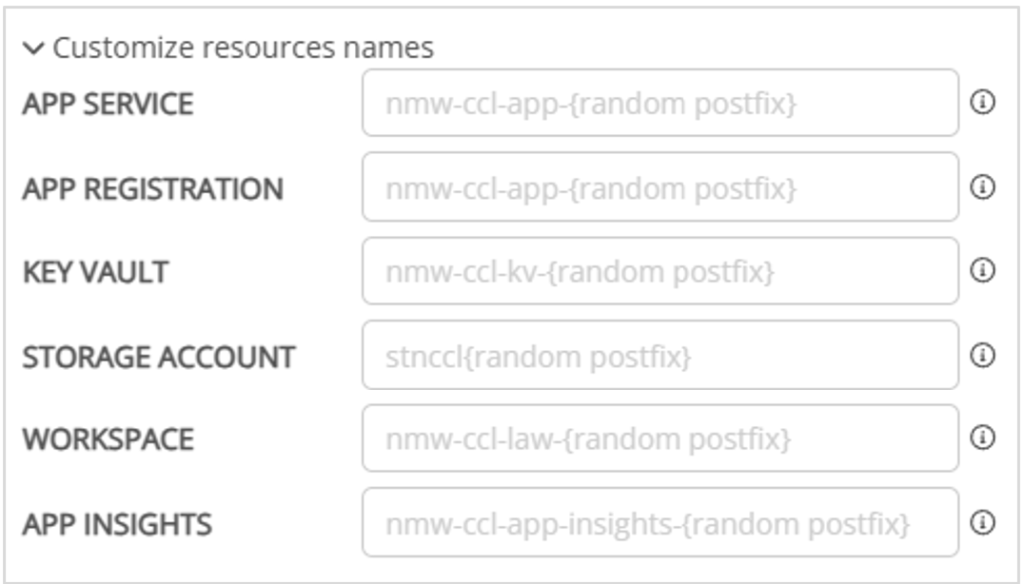
Task: Click the Storage Account name text field
Action: [x=660, y=355]
